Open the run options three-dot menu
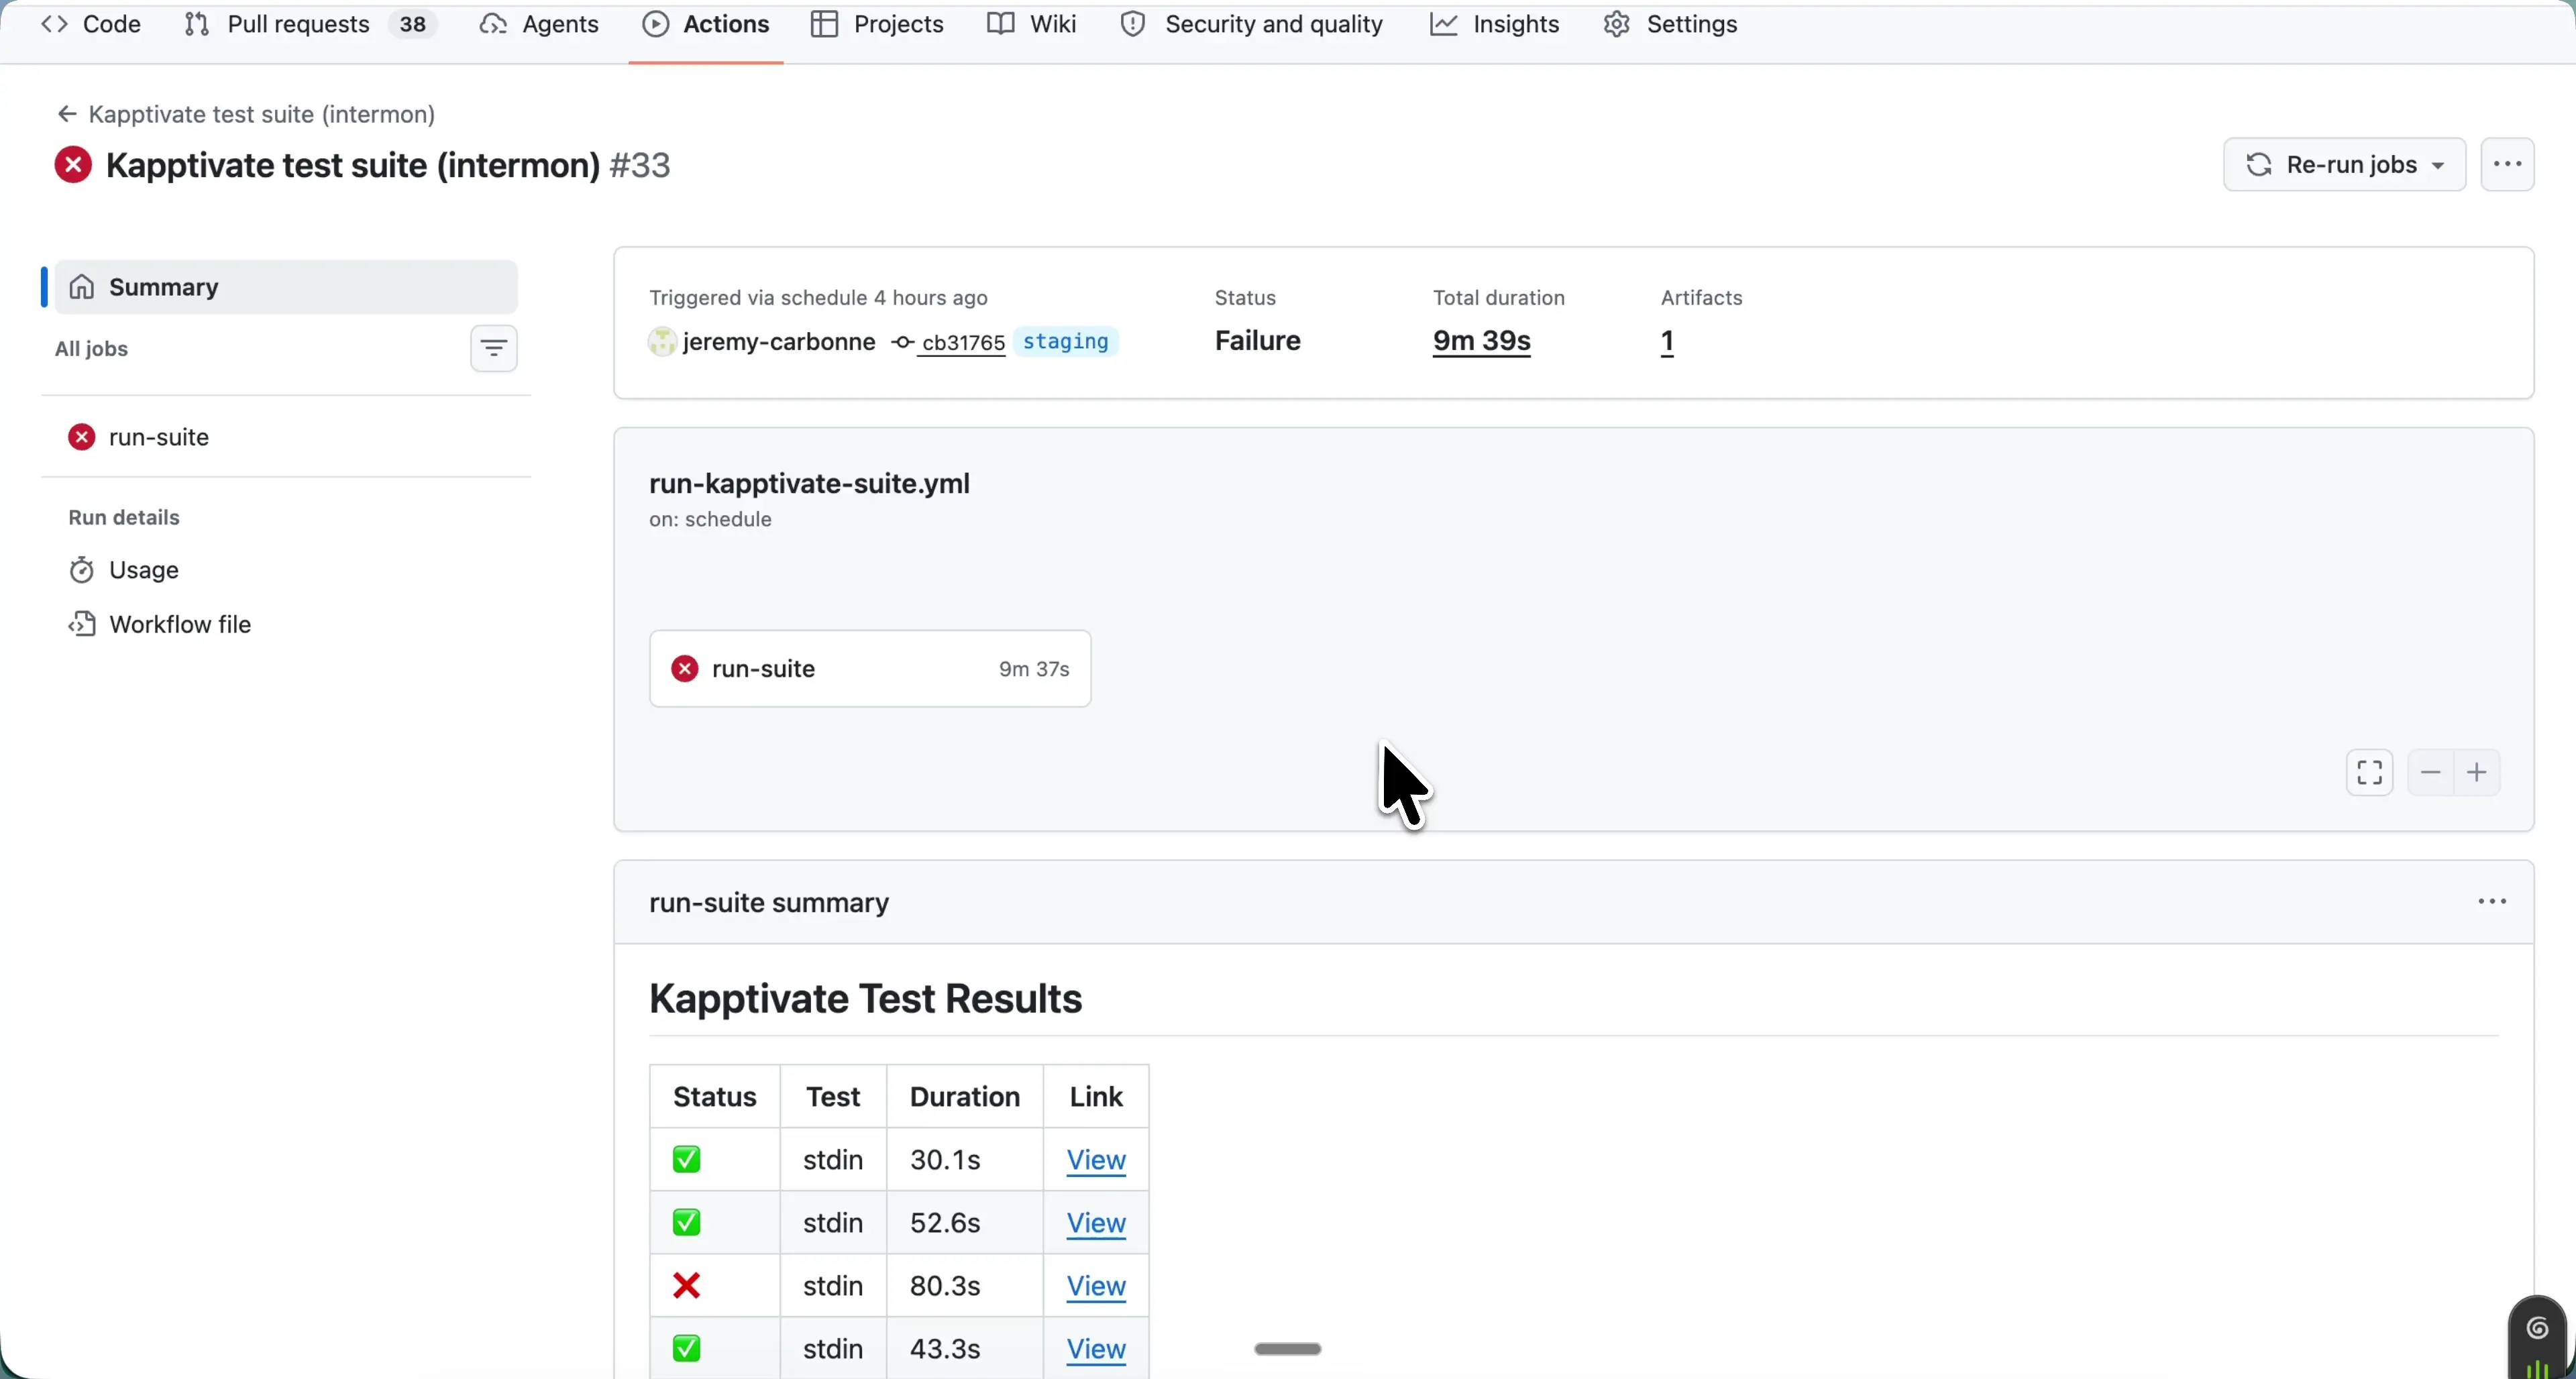Screen dimensions: 2576x1379 (x=2507, y=165)
